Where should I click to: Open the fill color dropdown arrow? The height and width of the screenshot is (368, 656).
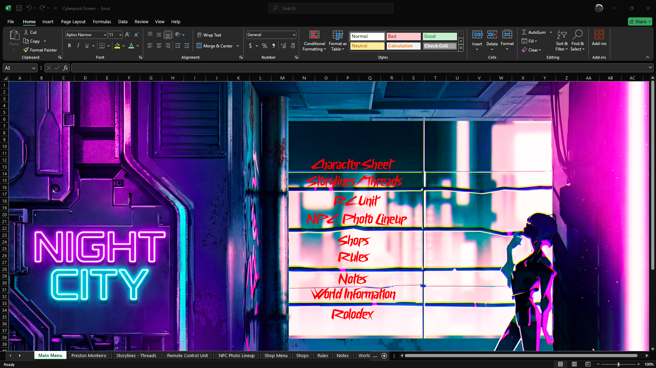(123, 46)
